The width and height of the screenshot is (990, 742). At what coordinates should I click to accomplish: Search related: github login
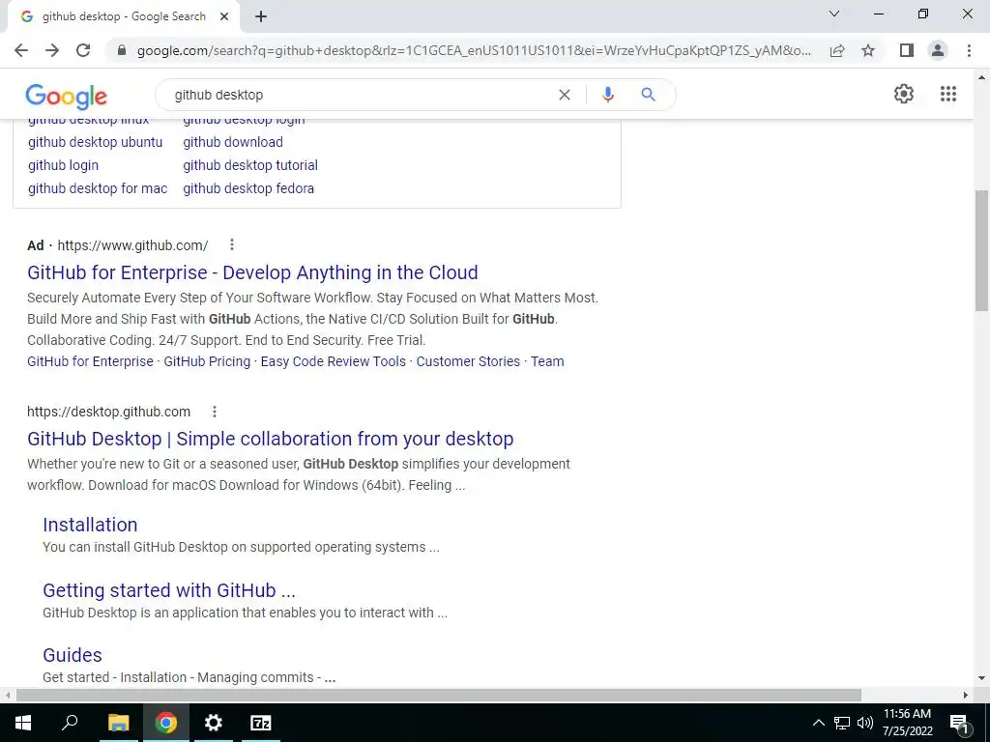coord(63,165)
